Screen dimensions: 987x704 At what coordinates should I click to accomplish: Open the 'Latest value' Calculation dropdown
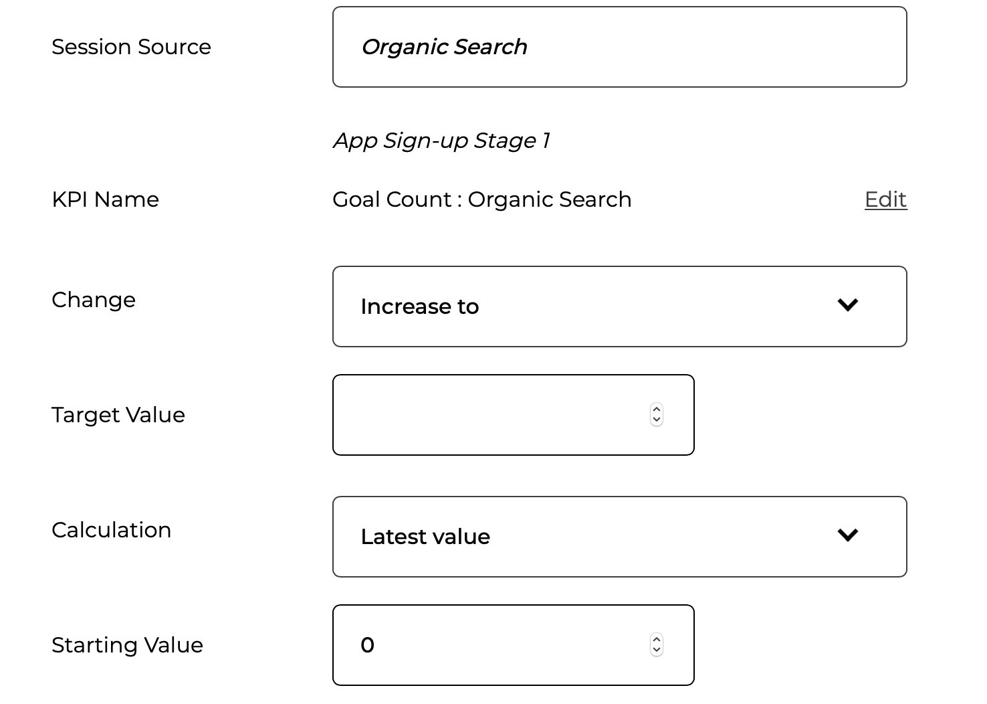pyautogui.click(x=620, y=537)
